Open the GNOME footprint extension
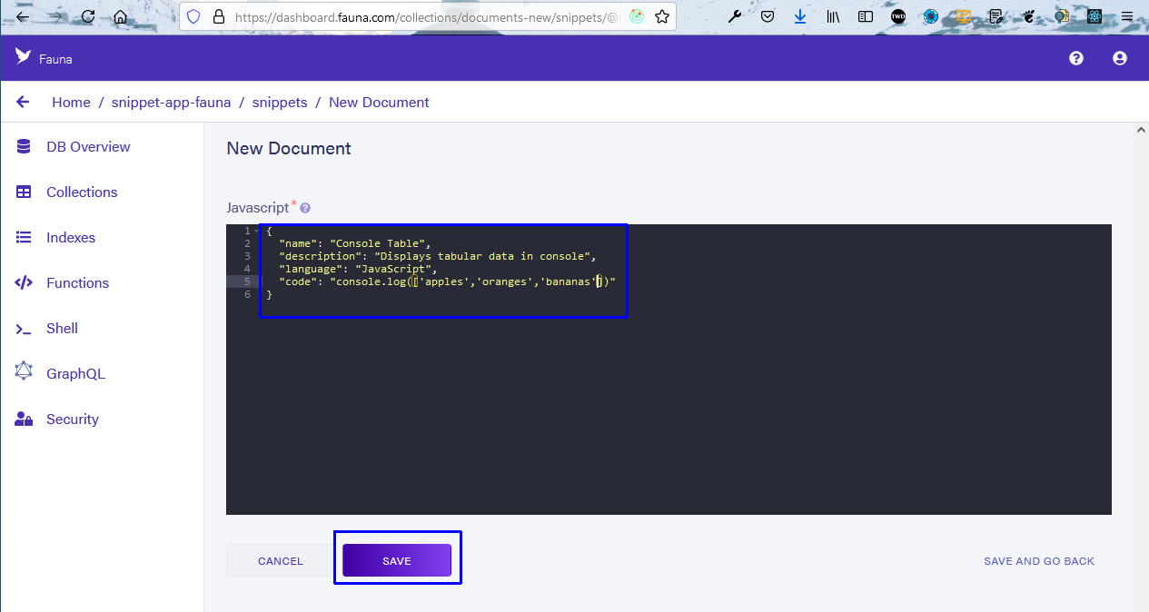 coord(1029,16)
